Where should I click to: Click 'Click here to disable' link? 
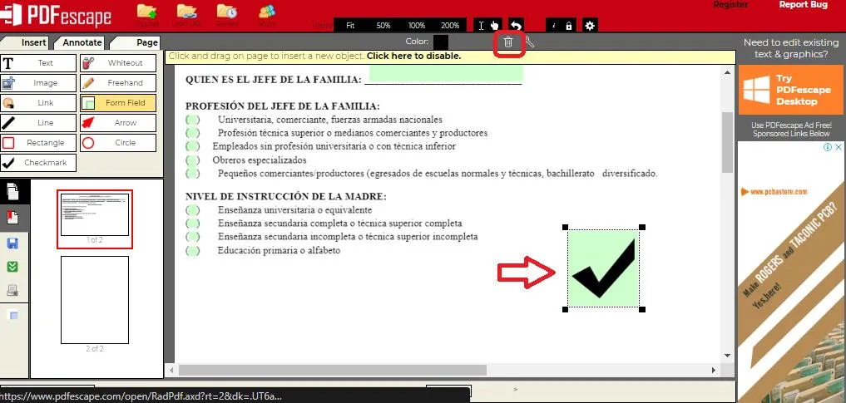[x=413, y=56]
